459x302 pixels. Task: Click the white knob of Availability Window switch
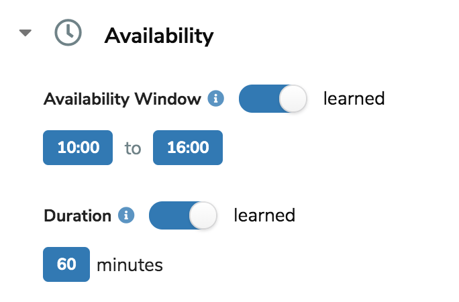293,99
